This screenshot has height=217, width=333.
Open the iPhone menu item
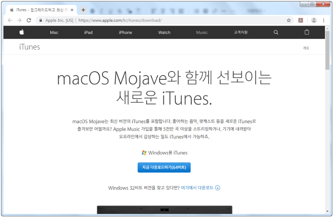(125, 33)
